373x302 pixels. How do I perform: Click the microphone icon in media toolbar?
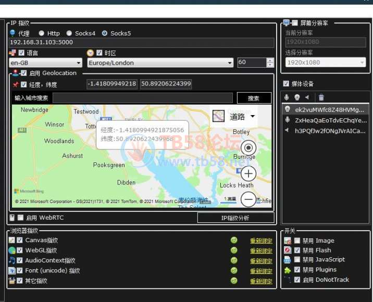click(x=287, y=97)
